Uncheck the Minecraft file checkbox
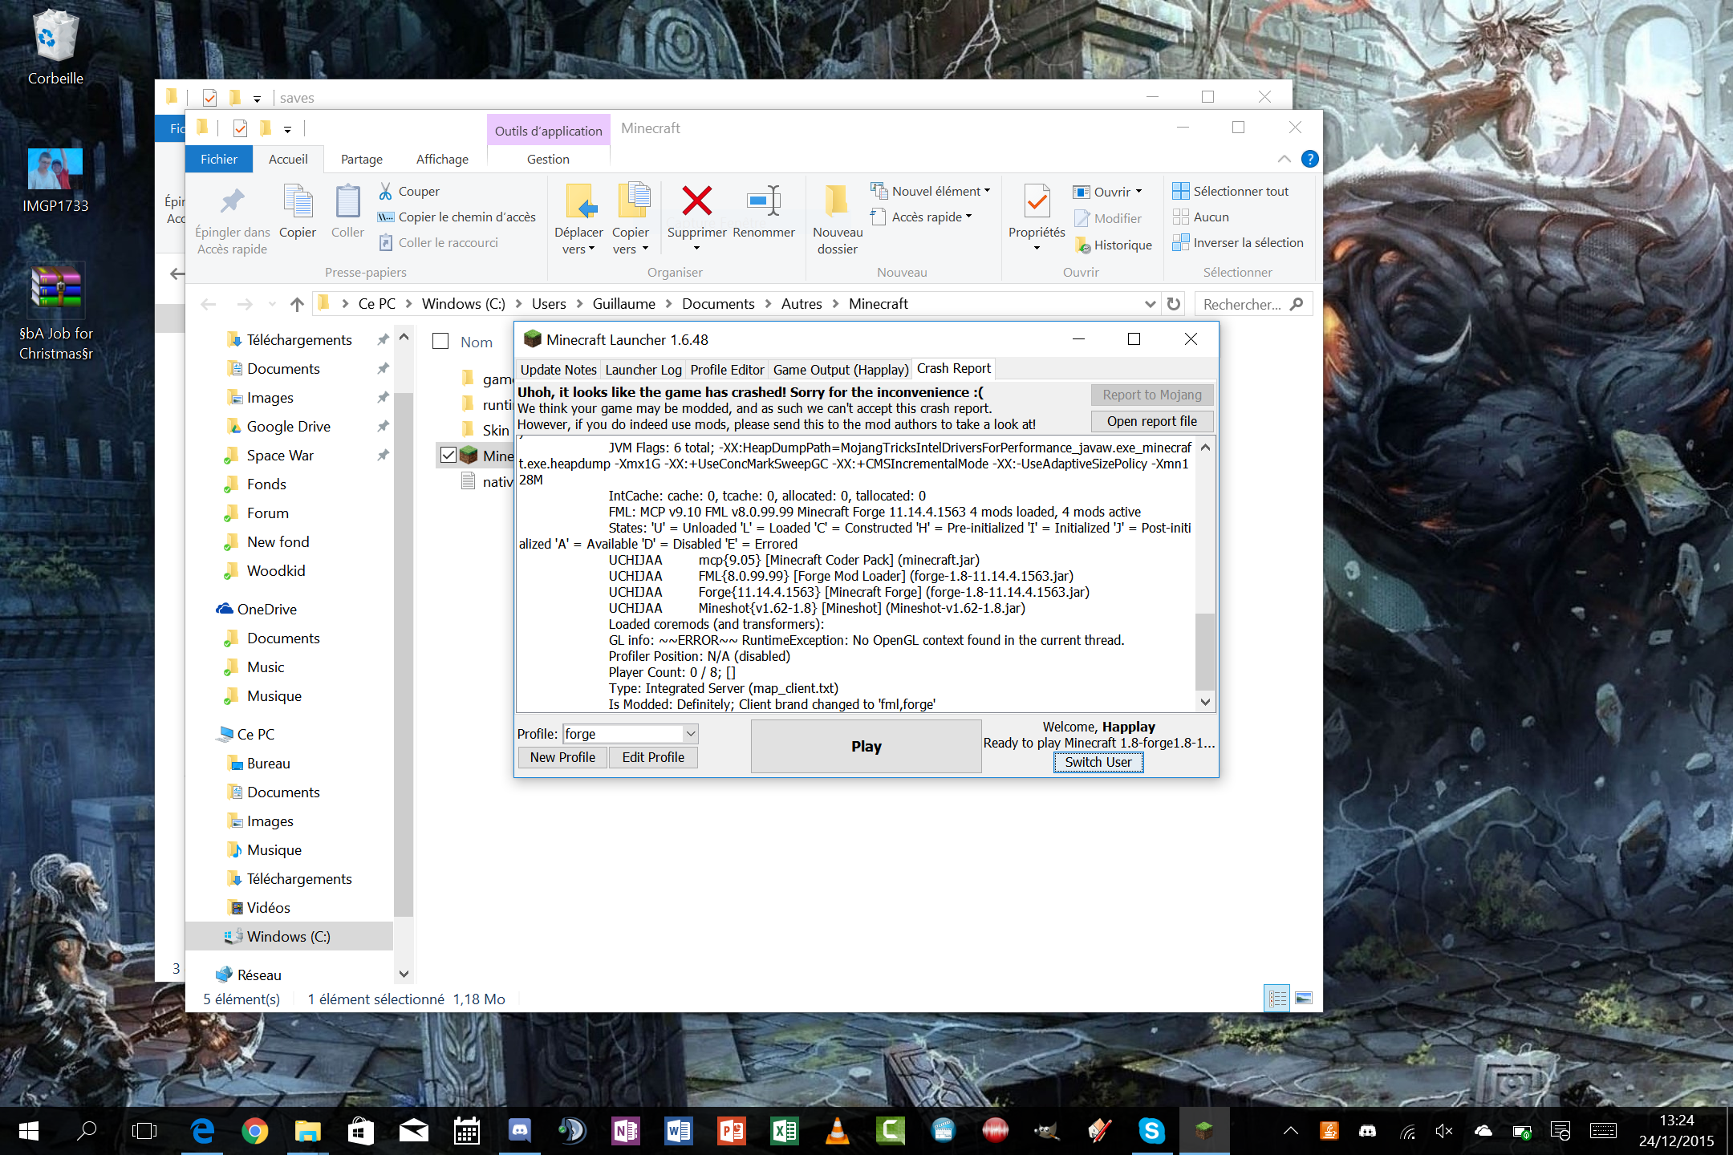This screenshot has height=1155, width=1733. click(x=448, y=455)
